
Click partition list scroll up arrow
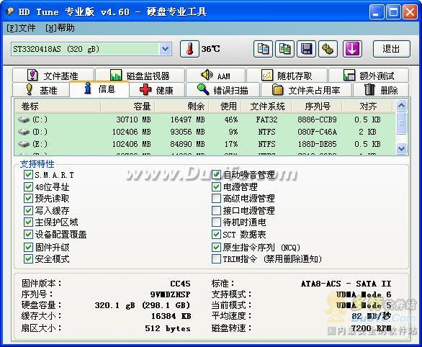402,106
